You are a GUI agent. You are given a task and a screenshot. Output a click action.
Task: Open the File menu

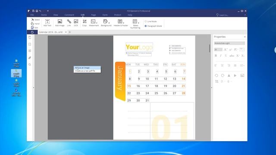point(32,15)
